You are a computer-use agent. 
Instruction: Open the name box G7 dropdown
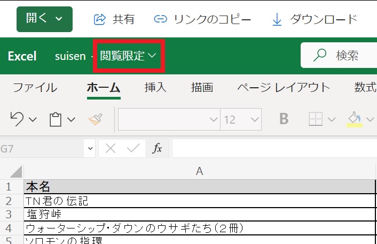pos(90,148)
